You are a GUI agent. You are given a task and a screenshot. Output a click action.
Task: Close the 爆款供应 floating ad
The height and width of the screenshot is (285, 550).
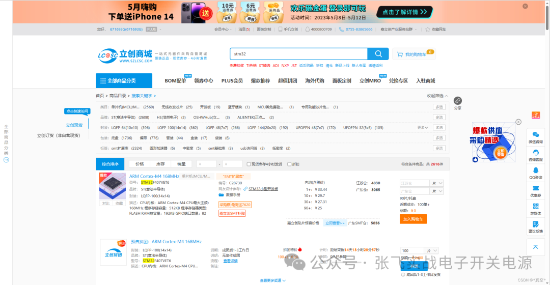tap(518, 122)
